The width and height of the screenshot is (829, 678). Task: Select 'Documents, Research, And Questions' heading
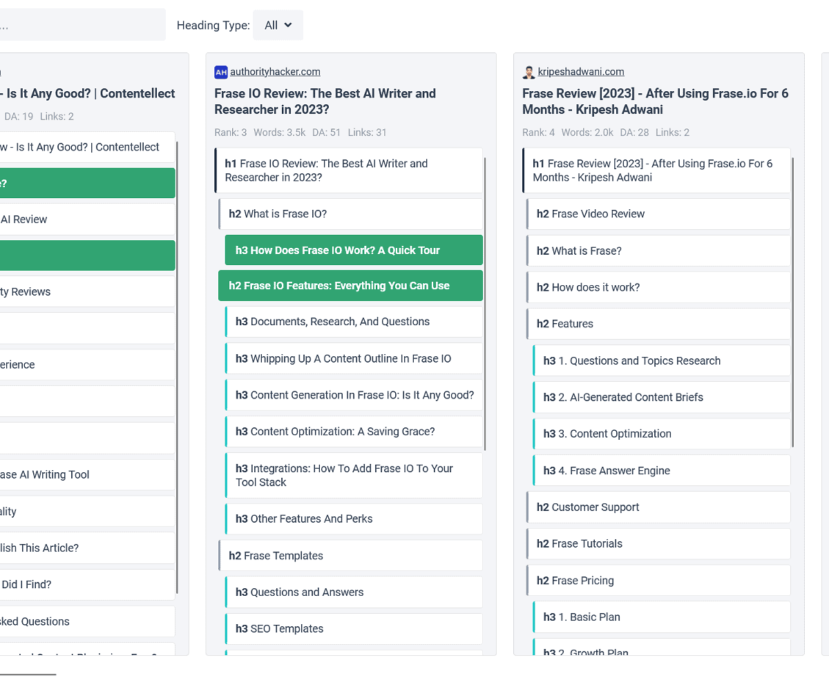coord(354,322)
